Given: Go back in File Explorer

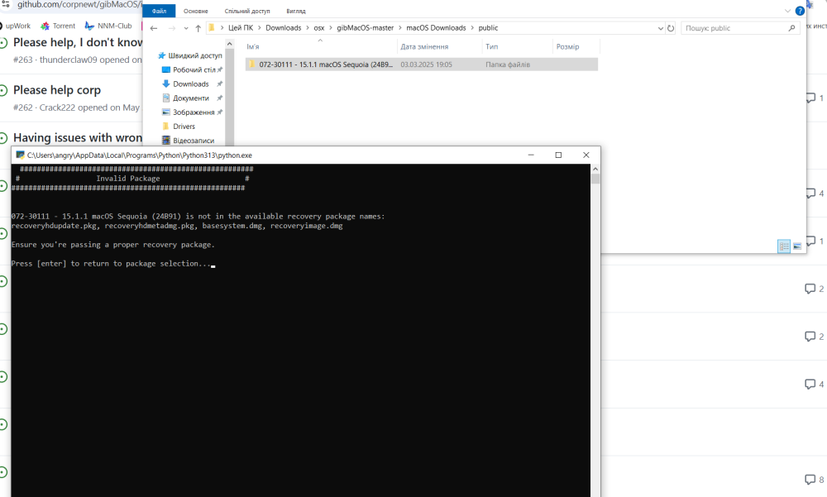Looking at the screenshot, I should click(x=154, y=28).
